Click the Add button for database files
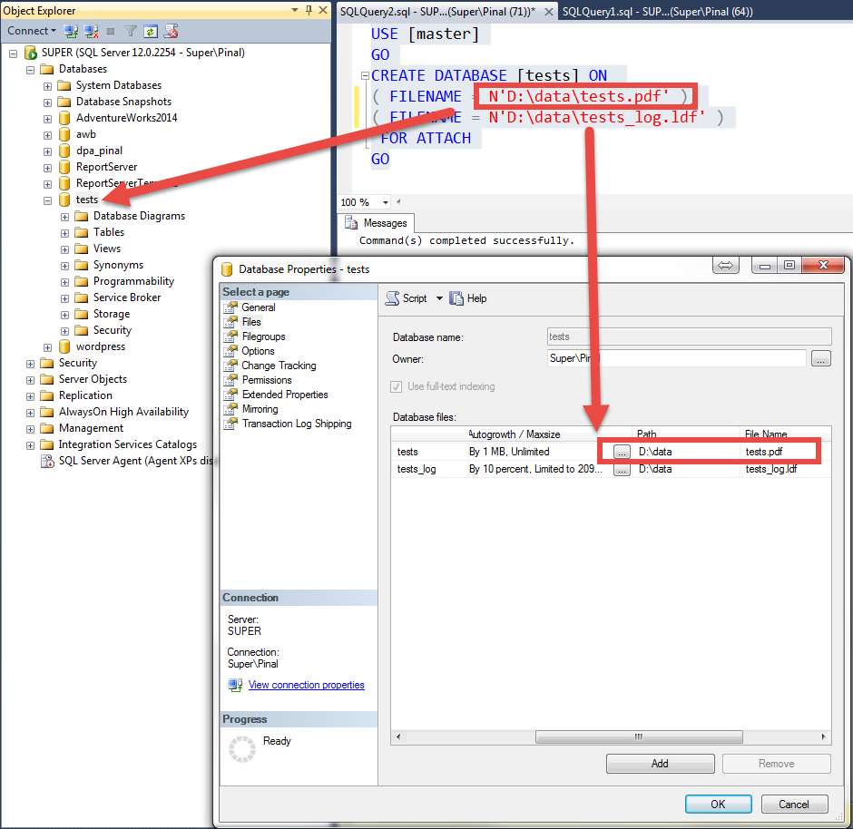The width and height of the screenshot is (853, 829). point(660,763)
